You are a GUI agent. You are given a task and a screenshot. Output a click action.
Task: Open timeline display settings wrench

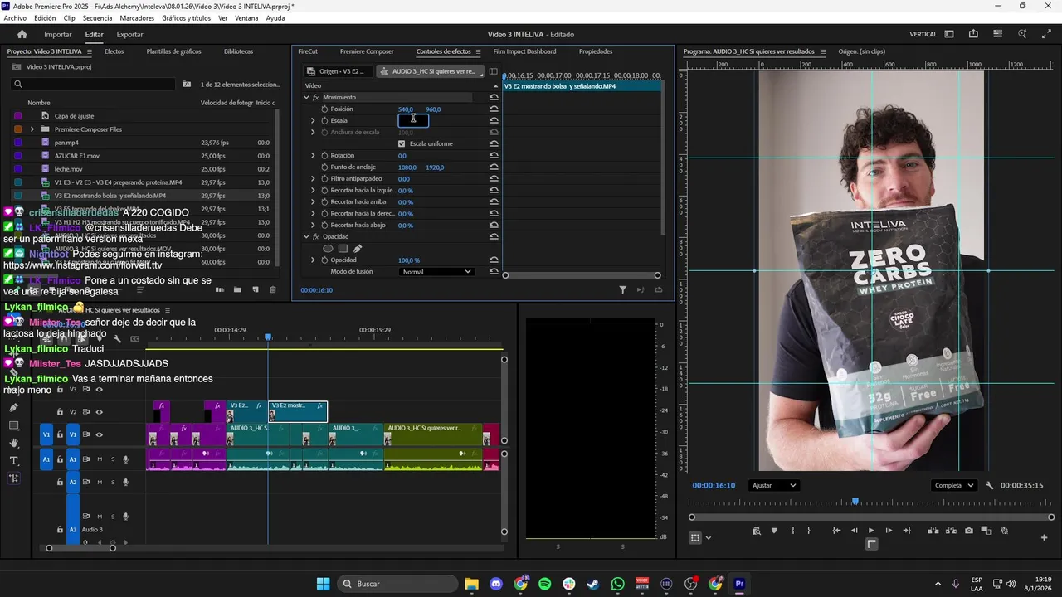pos(117,338)
